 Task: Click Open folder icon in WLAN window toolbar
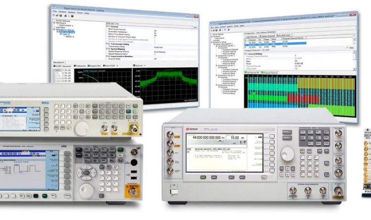pyautogui.click(x=57, y=15)
